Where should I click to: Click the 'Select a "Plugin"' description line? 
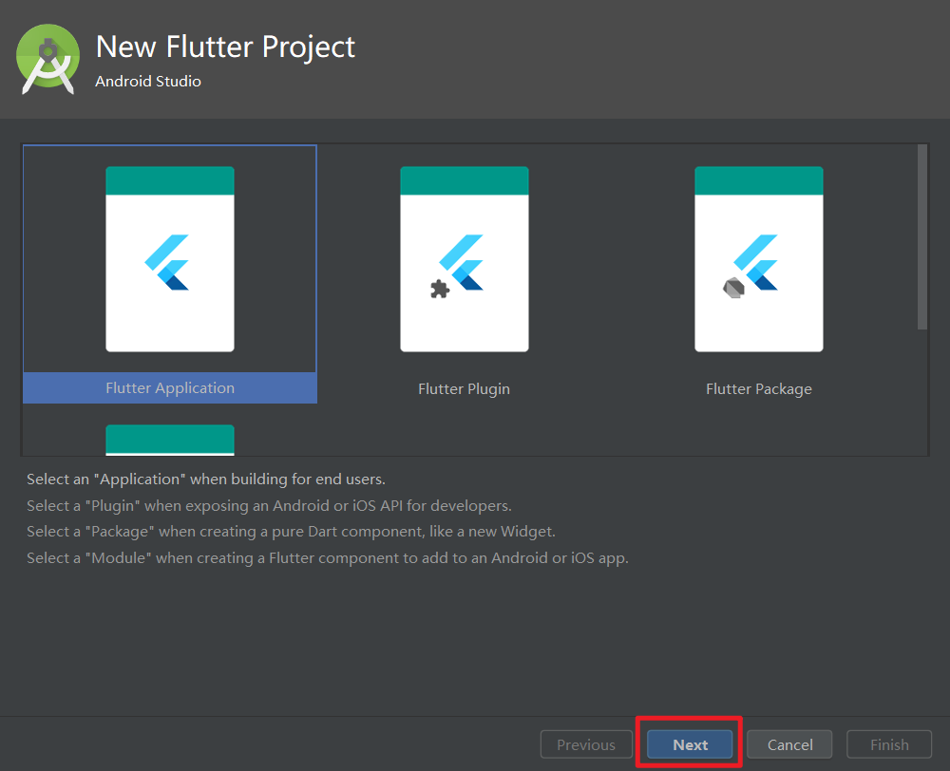[x=269, y=506]
